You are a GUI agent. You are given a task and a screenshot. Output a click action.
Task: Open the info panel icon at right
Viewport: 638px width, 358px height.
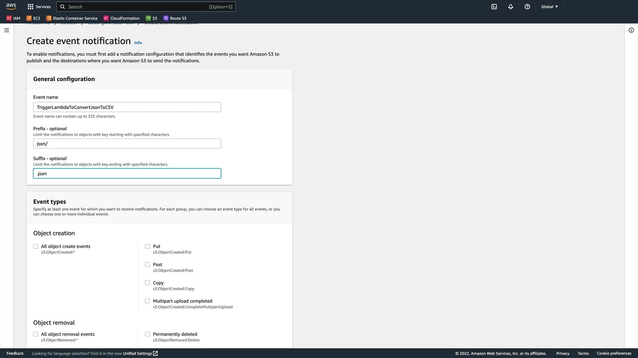631,30
